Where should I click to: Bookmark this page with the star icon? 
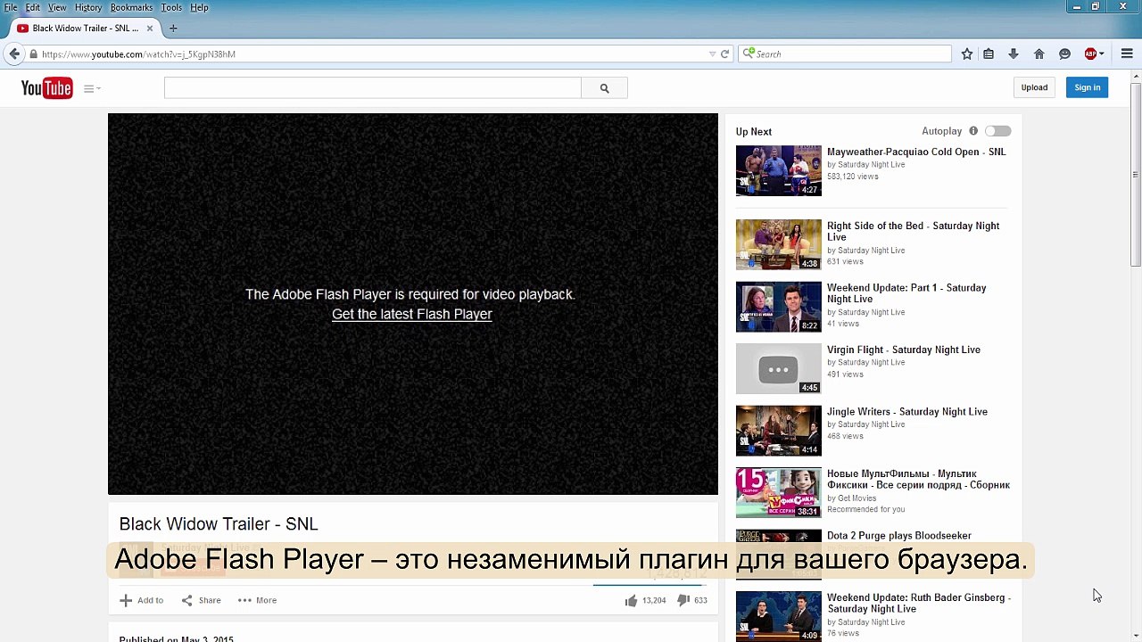[x=967, y=54]
